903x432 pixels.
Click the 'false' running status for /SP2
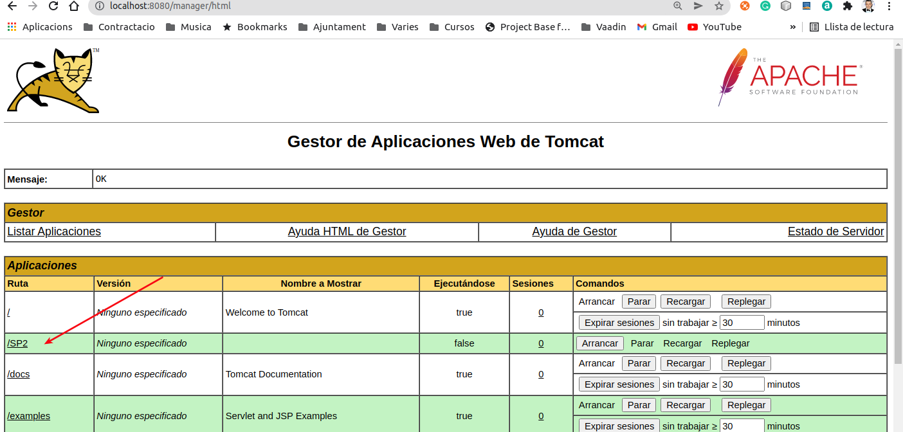(464, 343)
